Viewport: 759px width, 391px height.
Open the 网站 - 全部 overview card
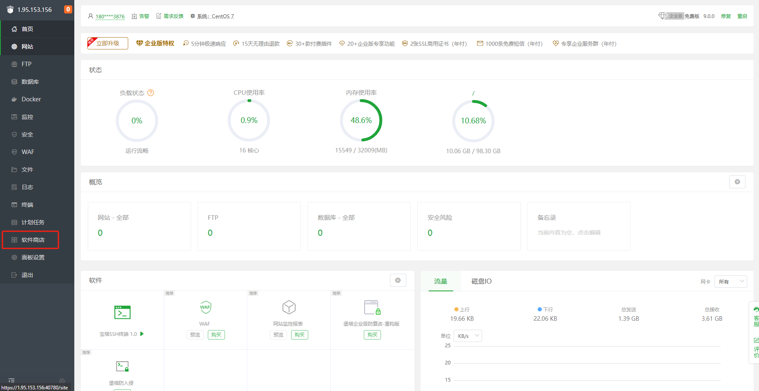[x=139, y=226]
